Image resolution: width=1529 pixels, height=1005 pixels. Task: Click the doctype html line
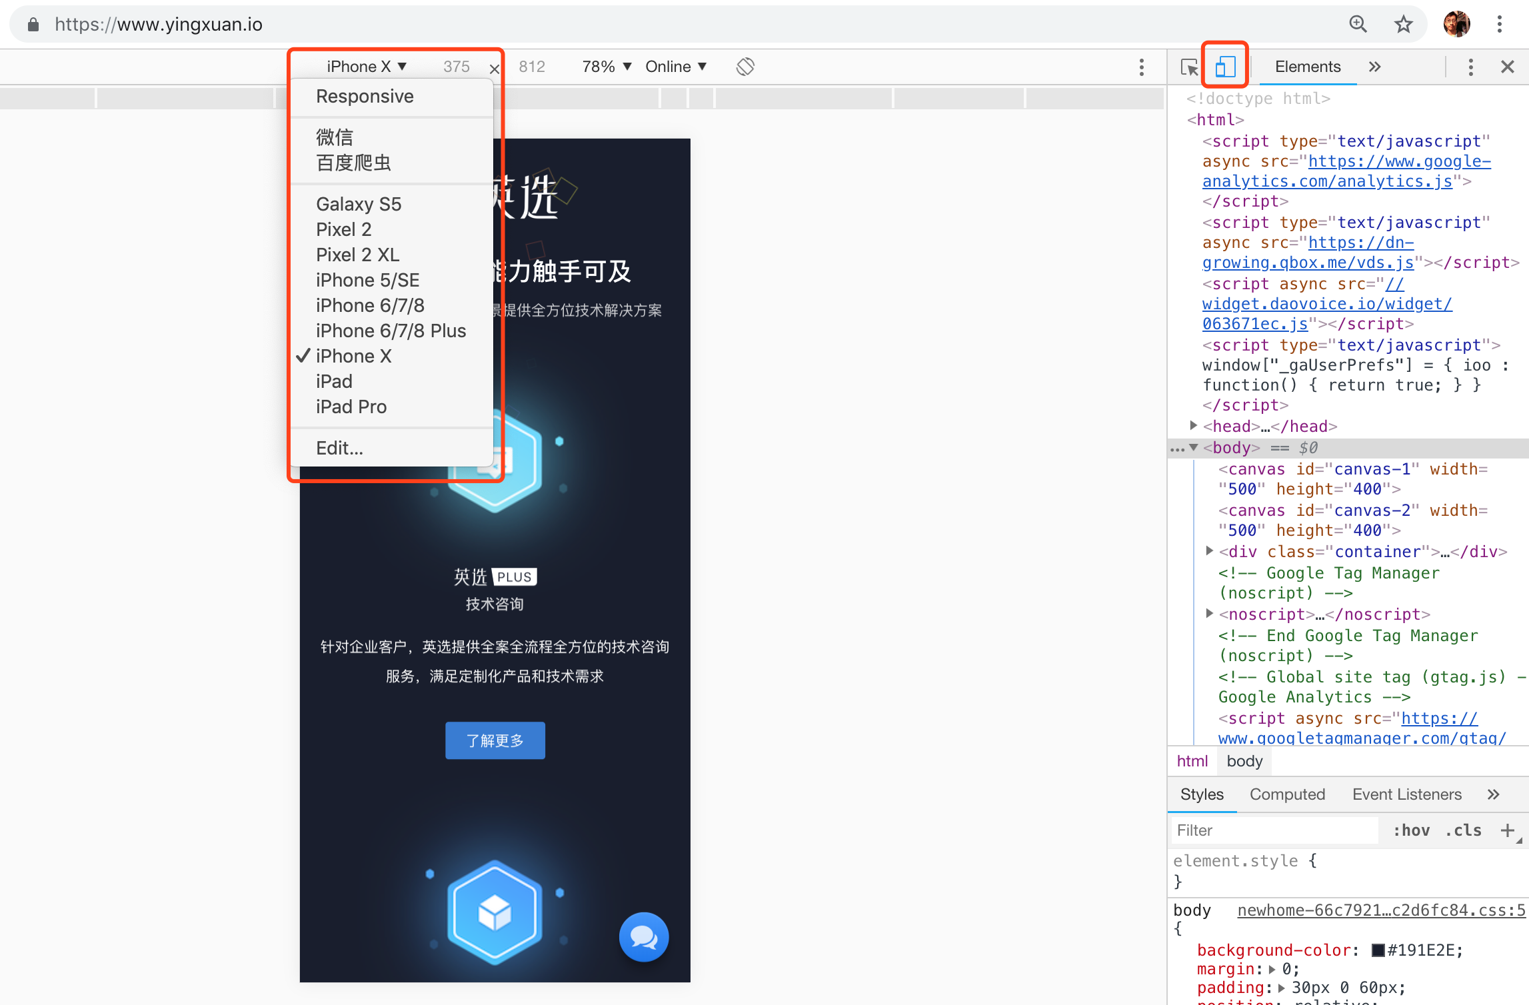click(x=1258, y=99)
